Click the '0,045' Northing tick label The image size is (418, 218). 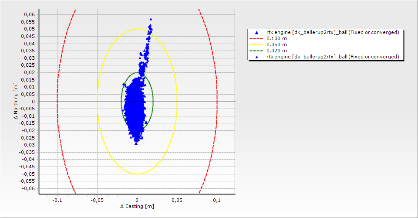(28, 36)
